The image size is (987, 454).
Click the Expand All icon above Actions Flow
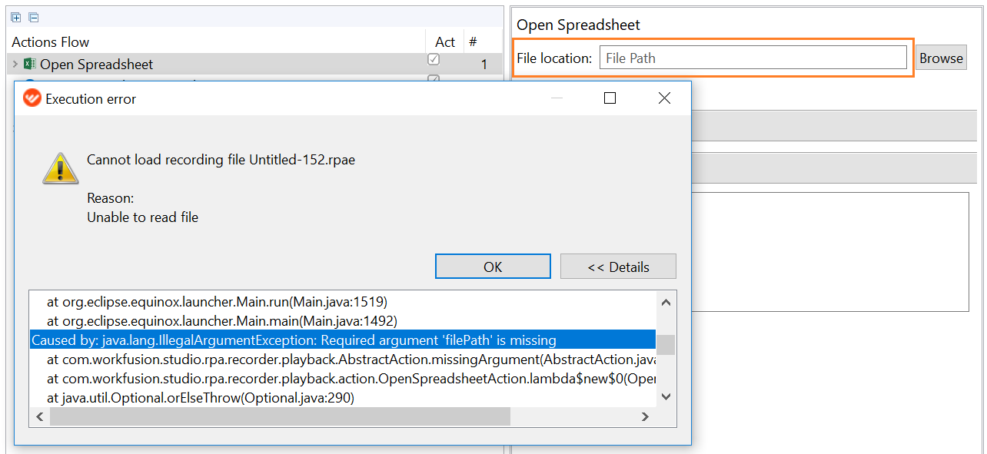click(x=16, y=17)
